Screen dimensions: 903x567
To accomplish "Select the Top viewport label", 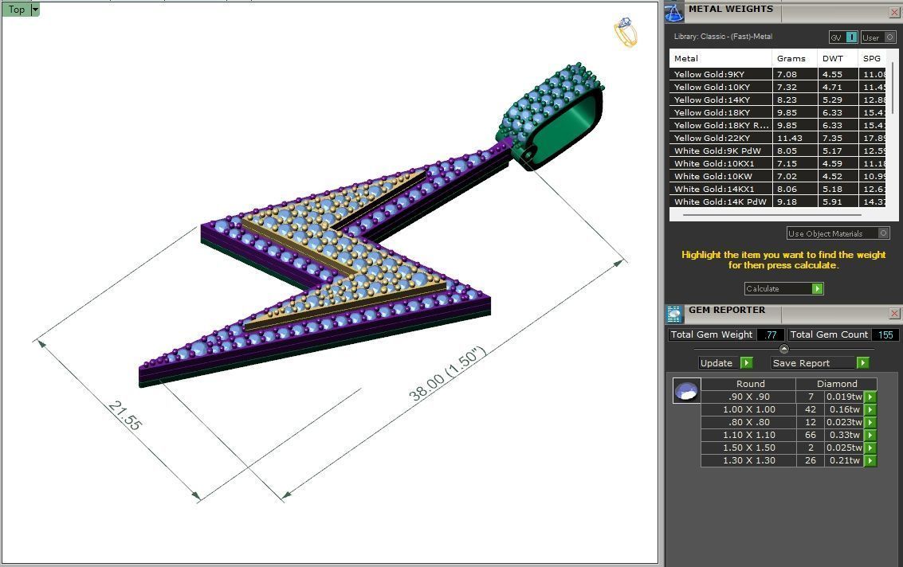I will [x=16, y=10].
